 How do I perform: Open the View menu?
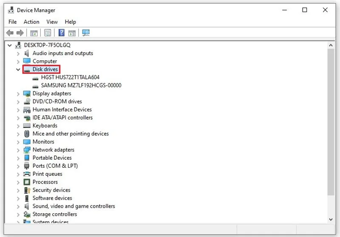[x=52, y=22]
